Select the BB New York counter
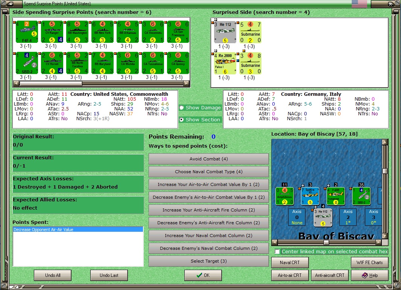The height and width of the screenshot is (290, 401). pyautogui.click(x=102, y=32)
